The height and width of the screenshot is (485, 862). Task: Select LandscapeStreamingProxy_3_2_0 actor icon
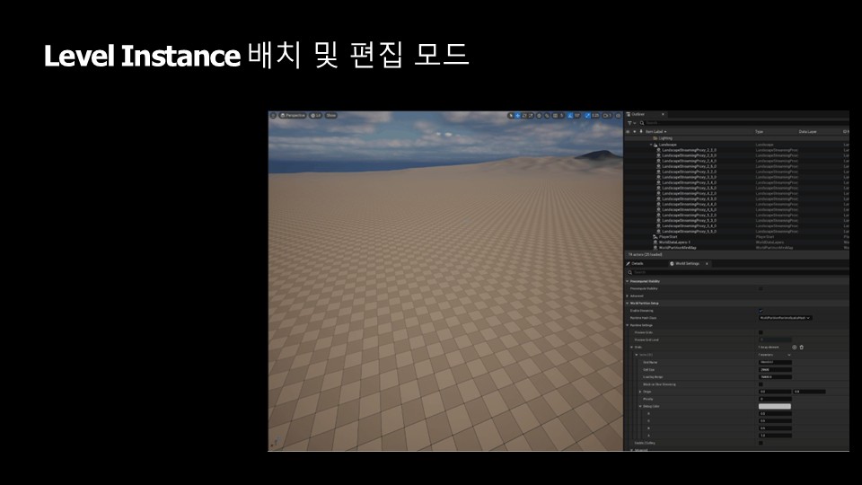click(x=658, y=172)
